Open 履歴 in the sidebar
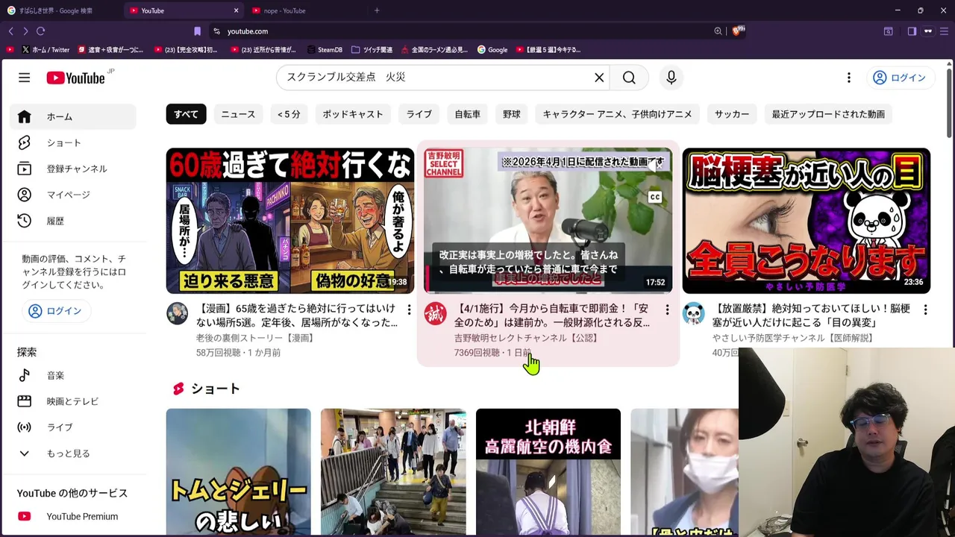The width and height of the screenshot is (955, 537). point(73,221)
